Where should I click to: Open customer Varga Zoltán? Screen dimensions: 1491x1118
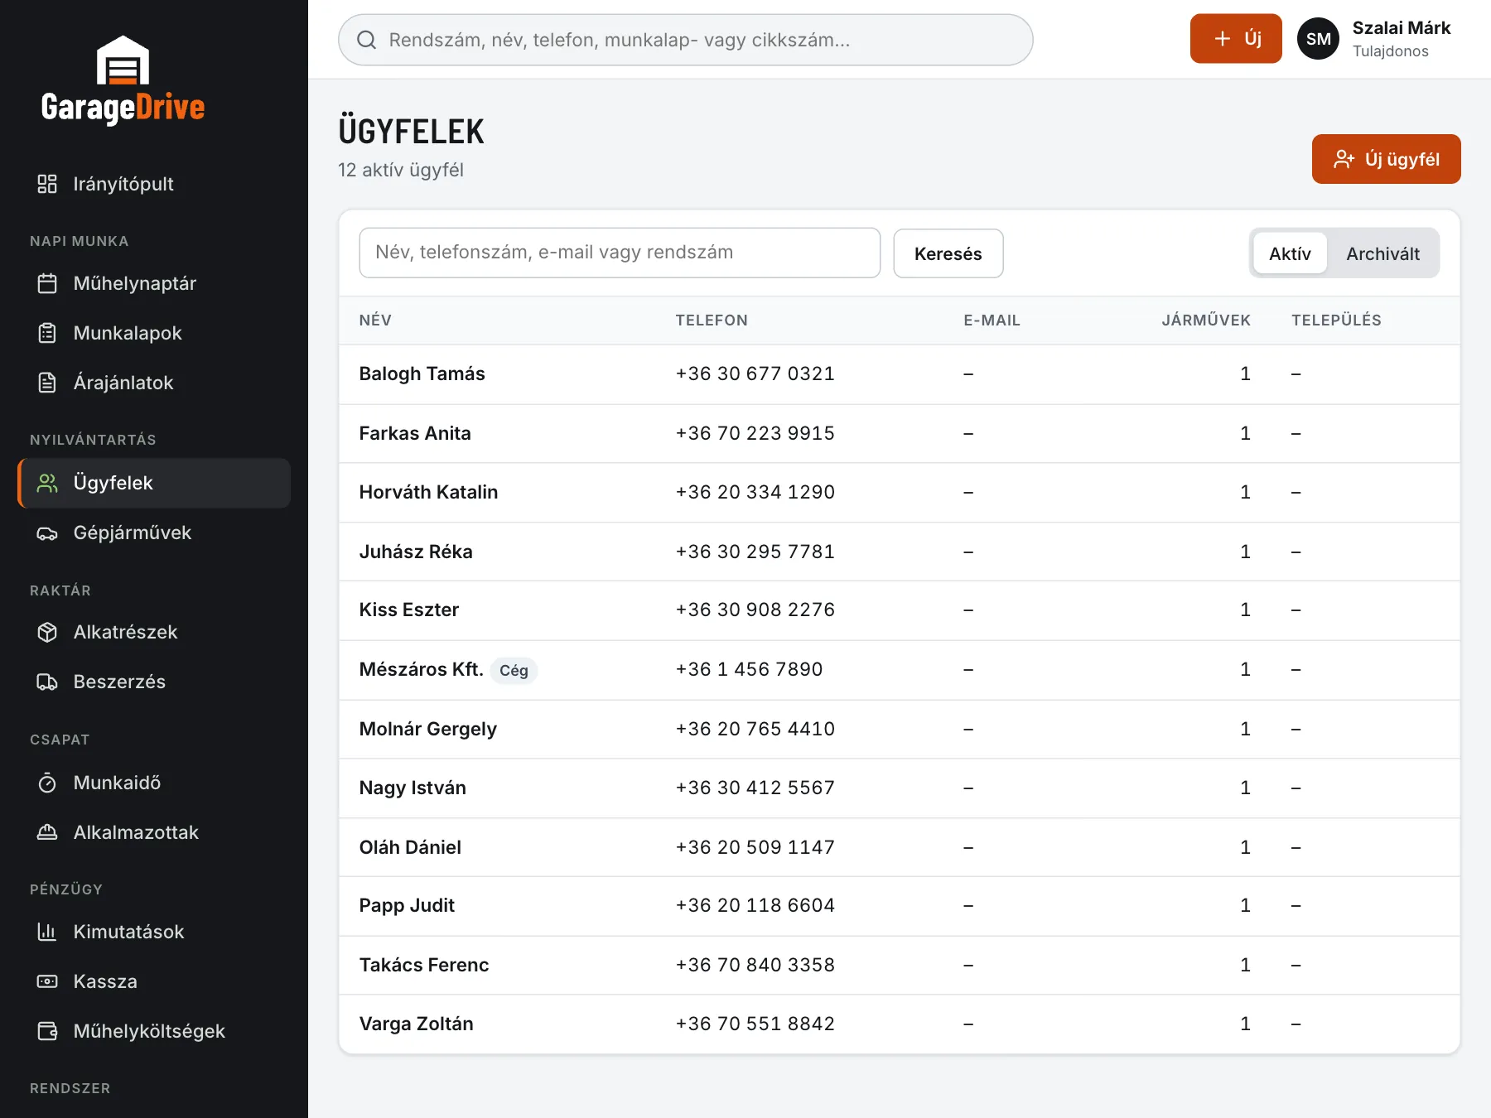pyautogui.click(x=417, y=1024)
